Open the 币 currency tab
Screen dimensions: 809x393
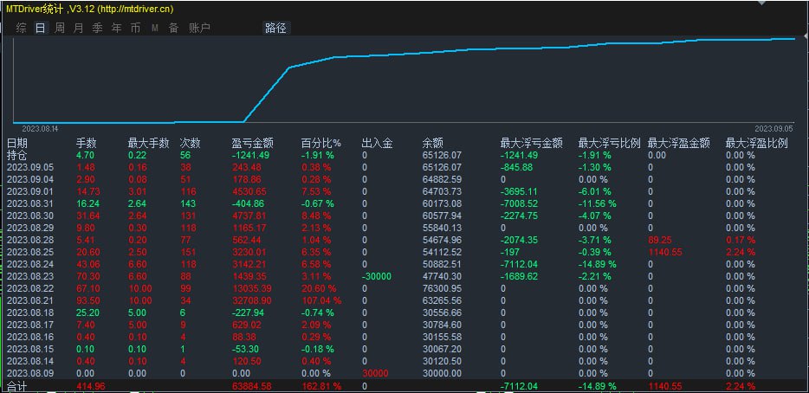[x=135, y=28]
